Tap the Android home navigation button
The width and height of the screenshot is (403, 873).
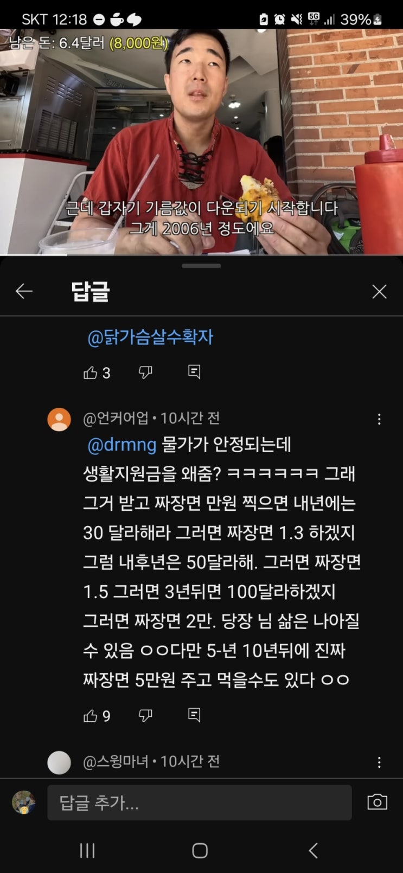pyautogui.click(x=200, y=850)
